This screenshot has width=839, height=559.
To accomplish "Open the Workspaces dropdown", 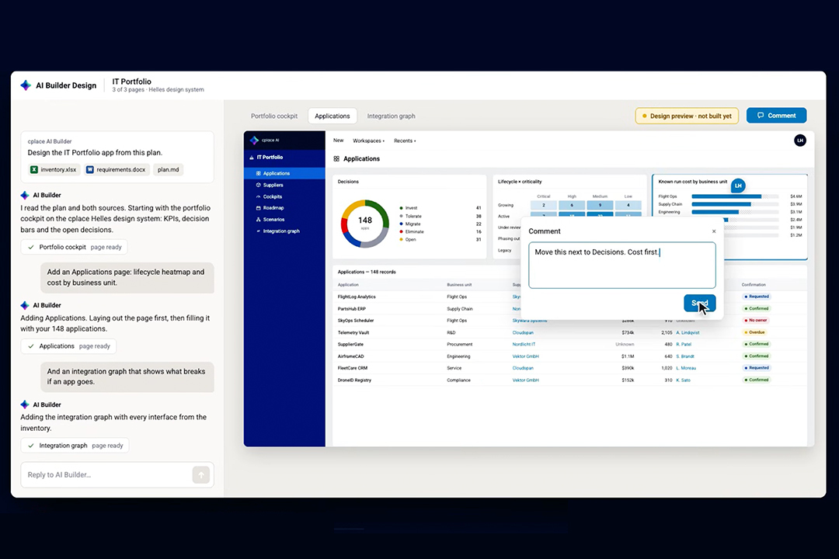I will point(368,141).
